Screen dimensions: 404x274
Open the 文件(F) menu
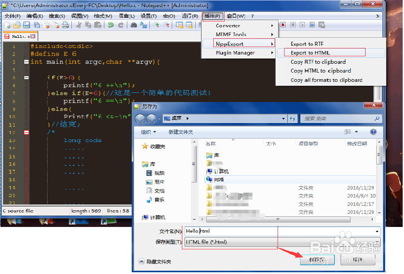12,16
